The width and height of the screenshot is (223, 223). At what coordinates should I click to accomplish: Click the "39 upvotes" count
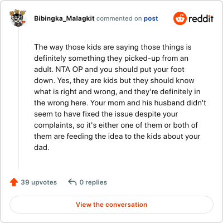pos(39,182)
